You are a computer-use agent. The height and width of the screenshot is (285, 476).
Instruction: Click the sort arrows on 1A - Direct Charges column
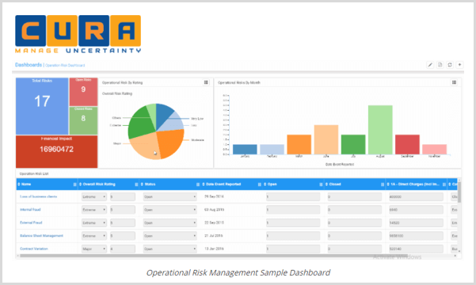[388, 184]
